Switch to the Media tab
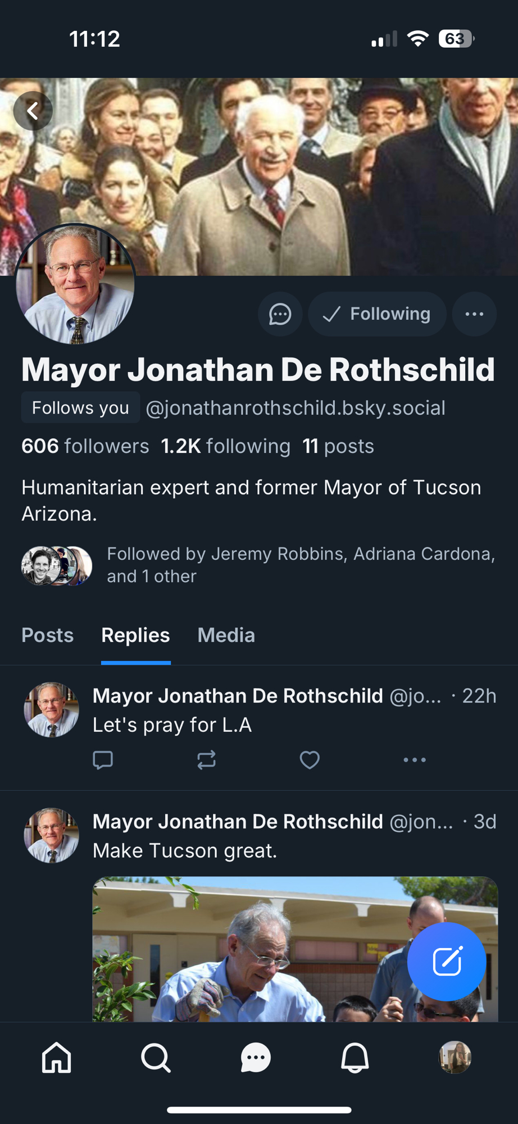Screen dimensions: 518x1124 point(226,635)
